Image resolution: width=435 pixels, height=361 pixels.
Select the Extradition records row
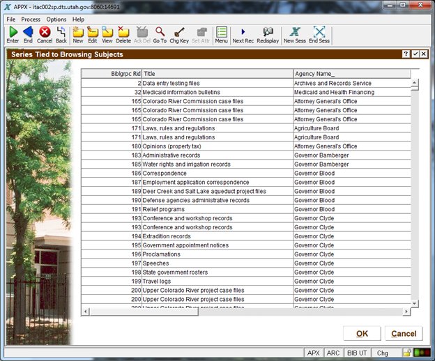click(246, 236)
